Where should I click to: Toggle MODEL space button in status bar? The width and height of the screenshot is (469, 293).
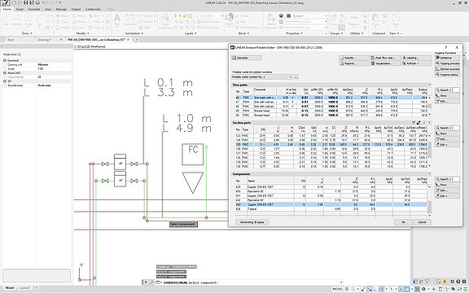pos(337,289)
